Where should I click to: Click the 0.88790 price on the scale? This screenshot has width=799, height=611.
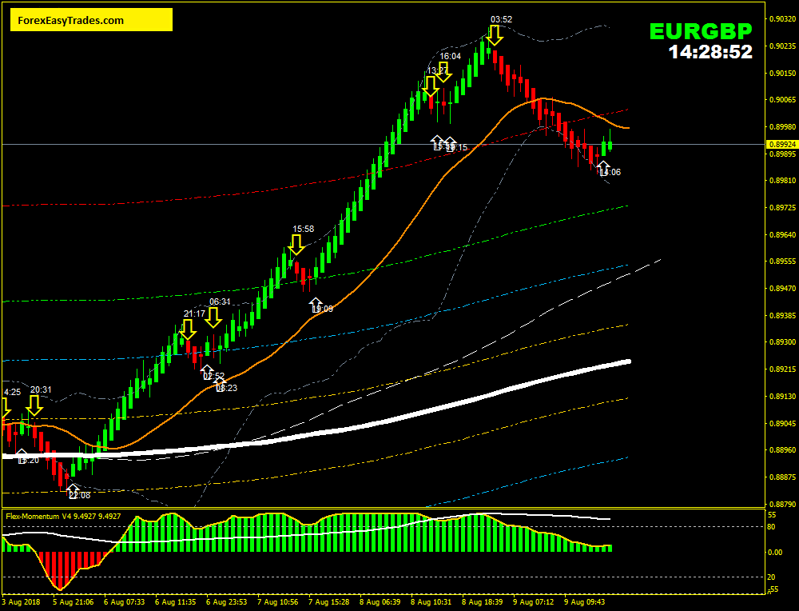click(781, 505)
